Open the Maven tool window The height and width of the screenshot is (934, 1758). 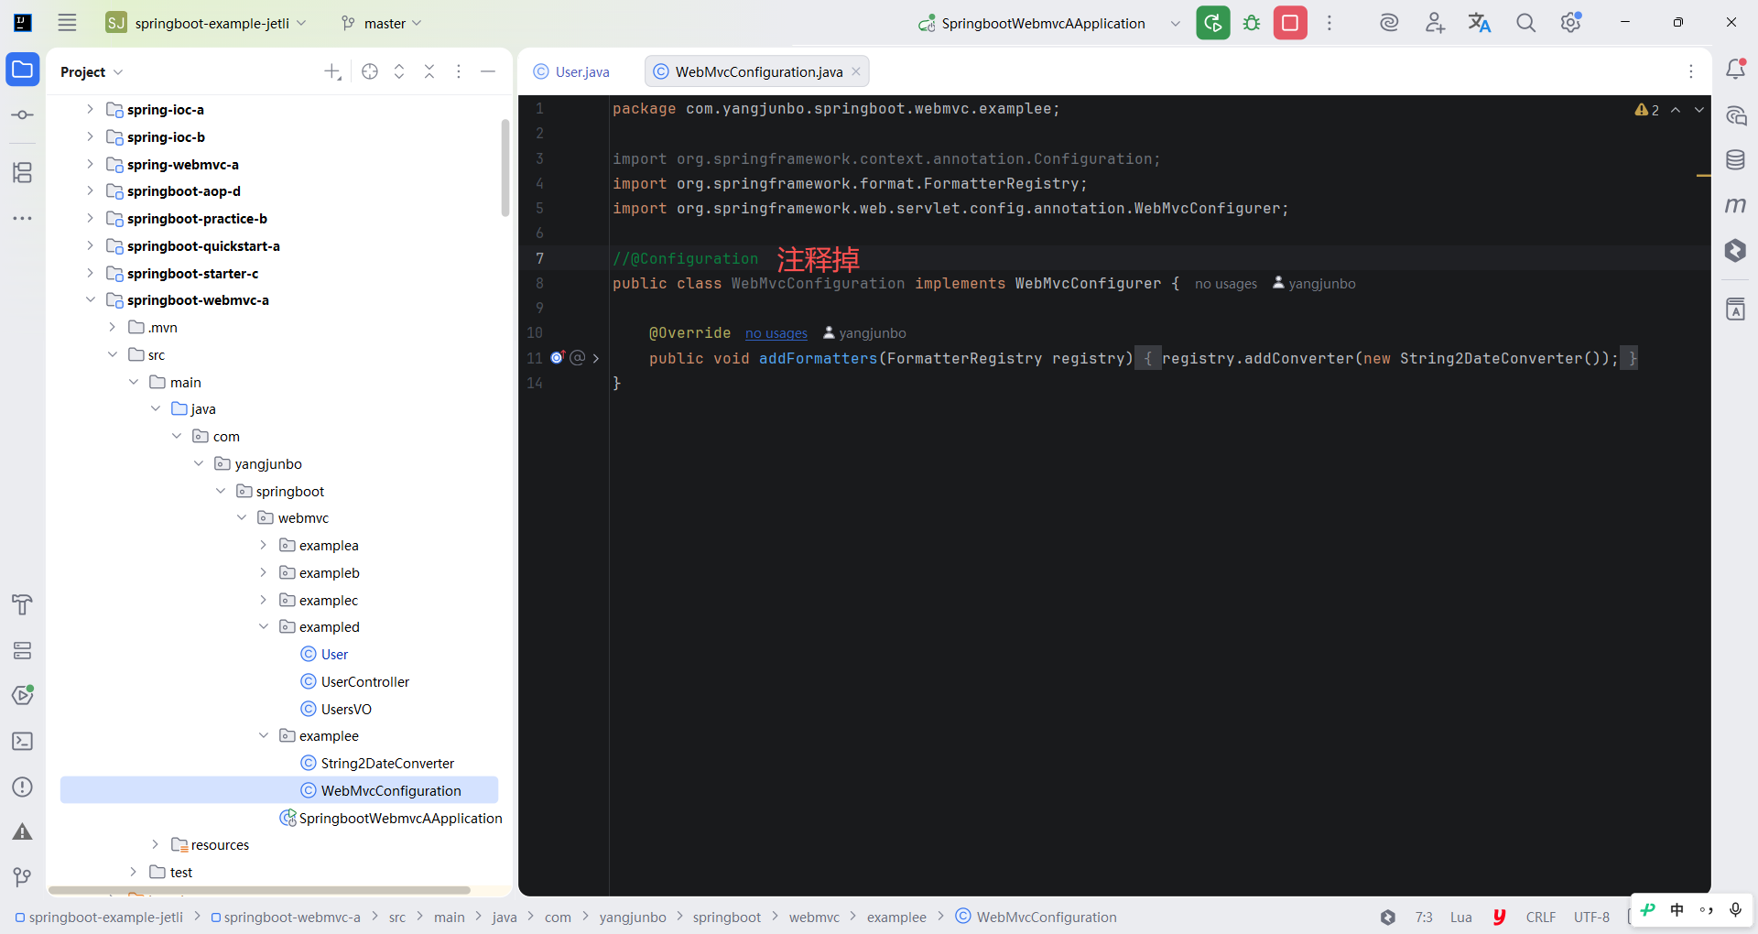(1735, 205)
